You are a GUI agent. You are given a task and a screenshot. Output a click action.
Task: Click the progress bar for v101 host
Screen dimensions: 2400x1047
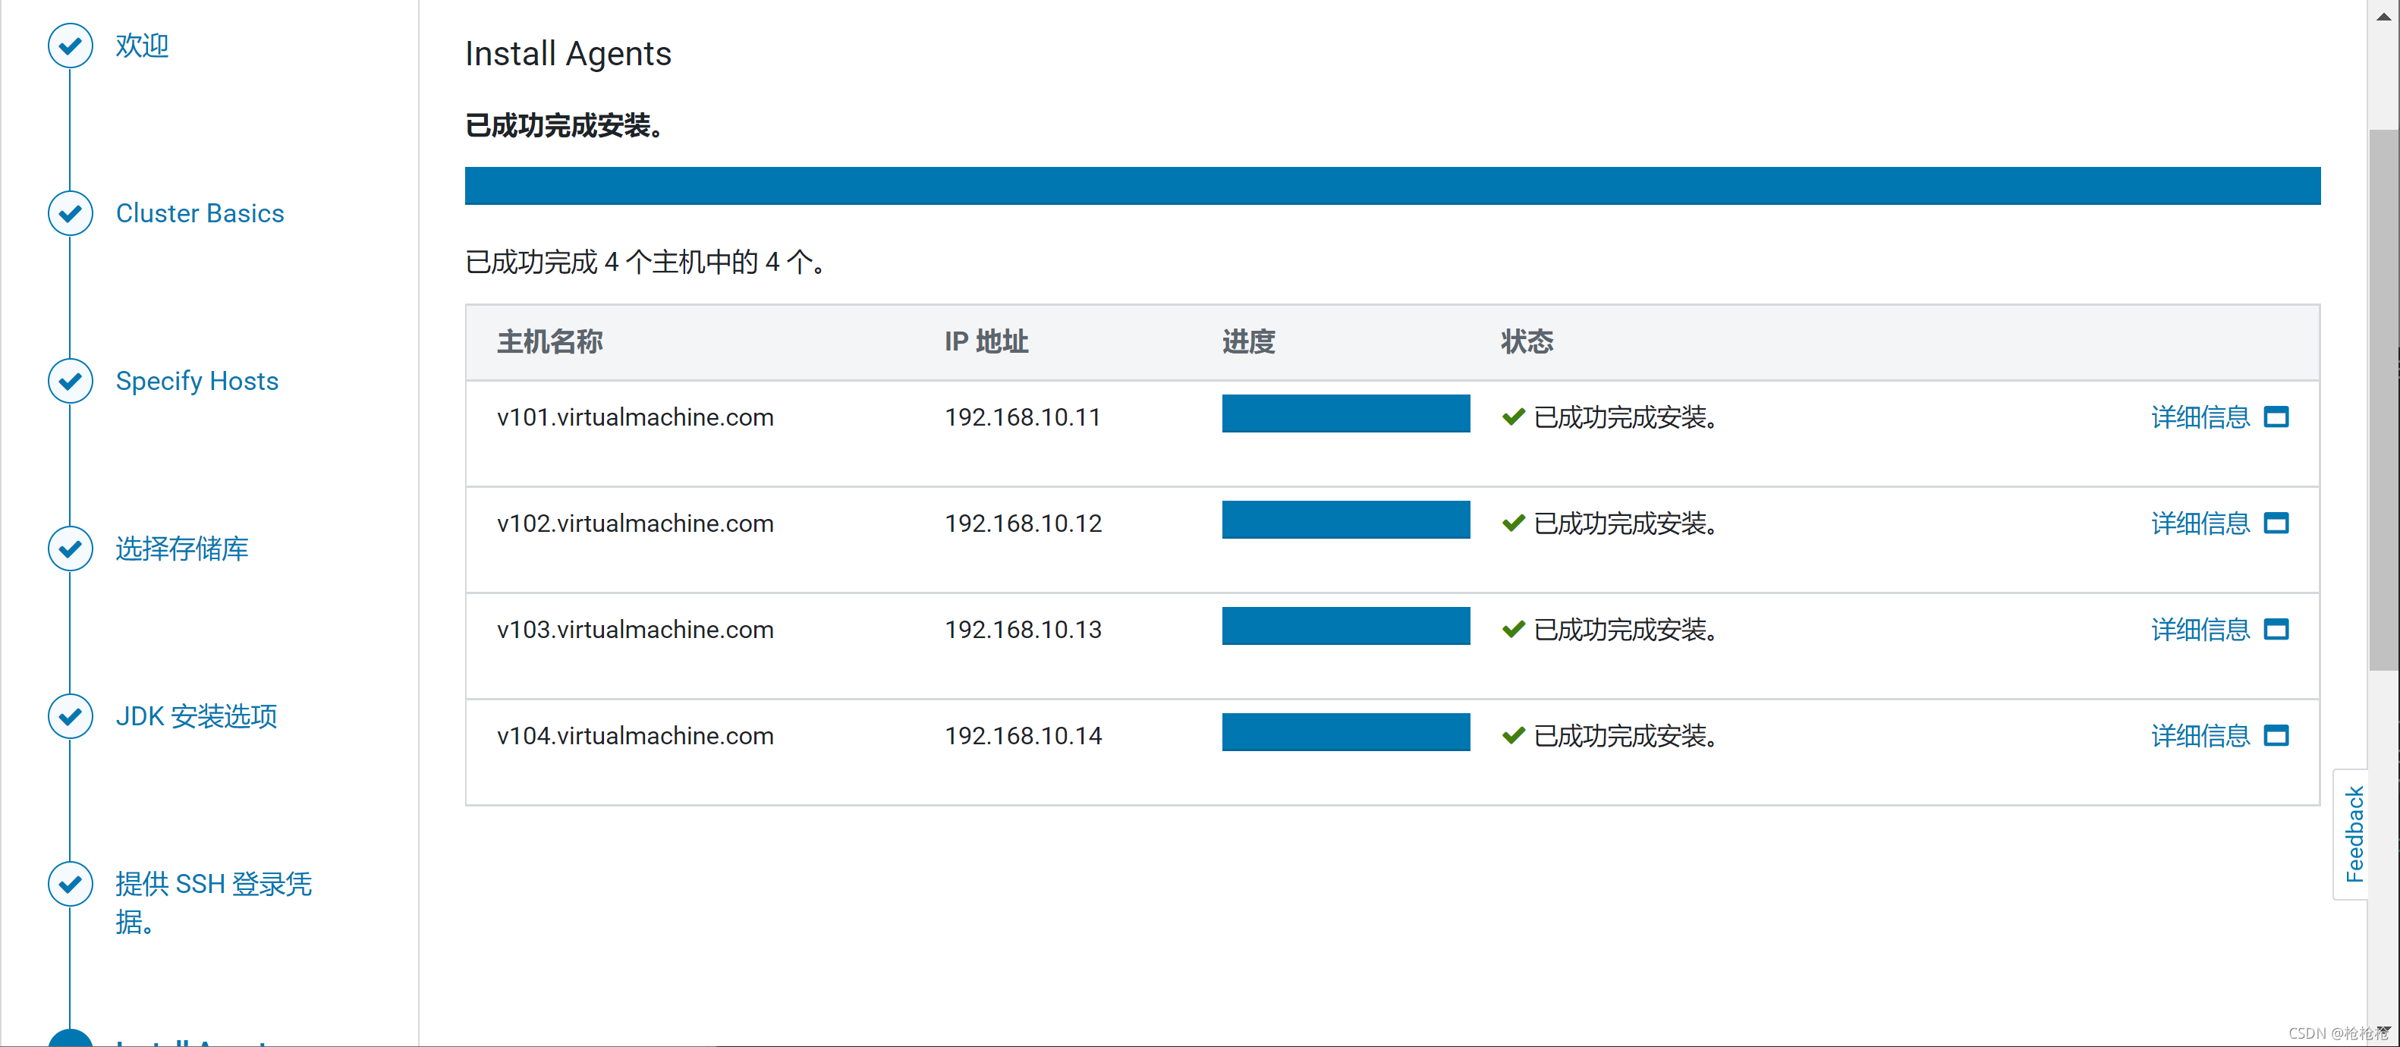(1345, 413)
